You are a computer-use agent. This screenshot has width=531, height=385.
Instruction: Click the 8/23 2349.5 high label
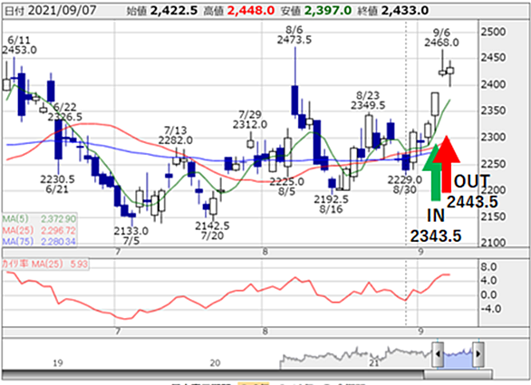[368, 101]
